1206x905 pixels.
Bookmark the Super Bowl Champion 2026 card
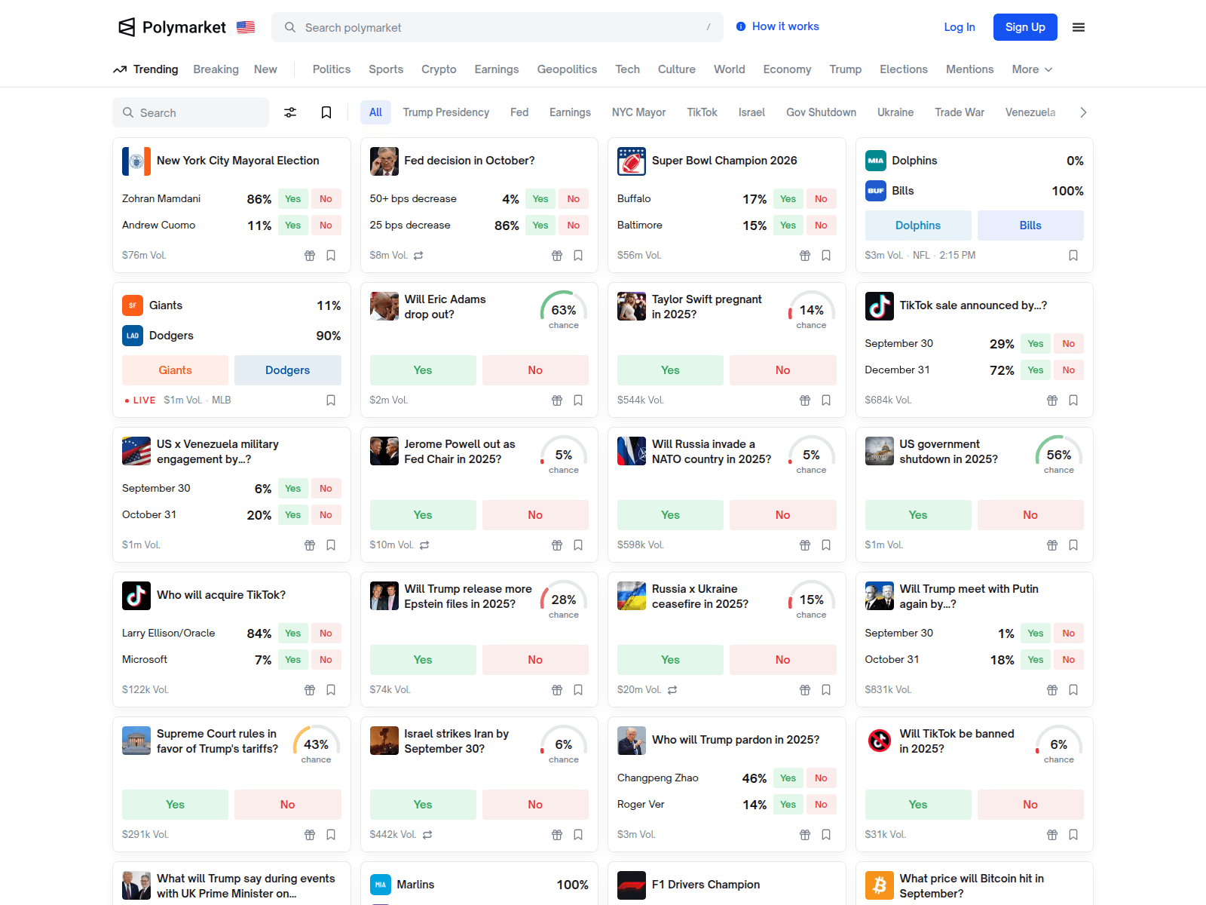tap(826, 256)
